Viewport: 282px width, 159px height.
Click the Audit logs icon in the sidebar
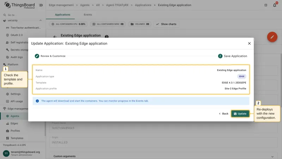tap(7, 57)
